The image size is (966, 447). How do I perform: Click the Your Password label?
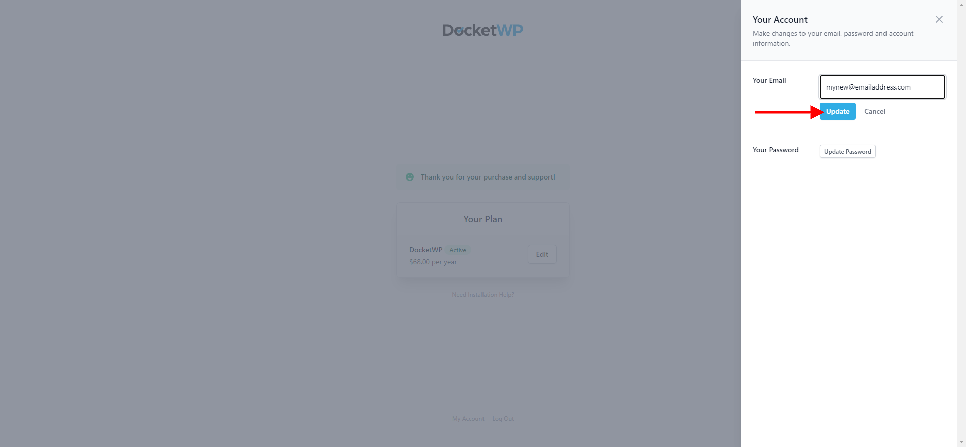coord(775,150)
